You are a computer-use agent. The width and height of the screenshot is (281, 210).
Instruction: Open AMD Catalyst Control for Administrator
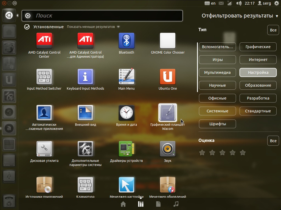click(85, 41)
